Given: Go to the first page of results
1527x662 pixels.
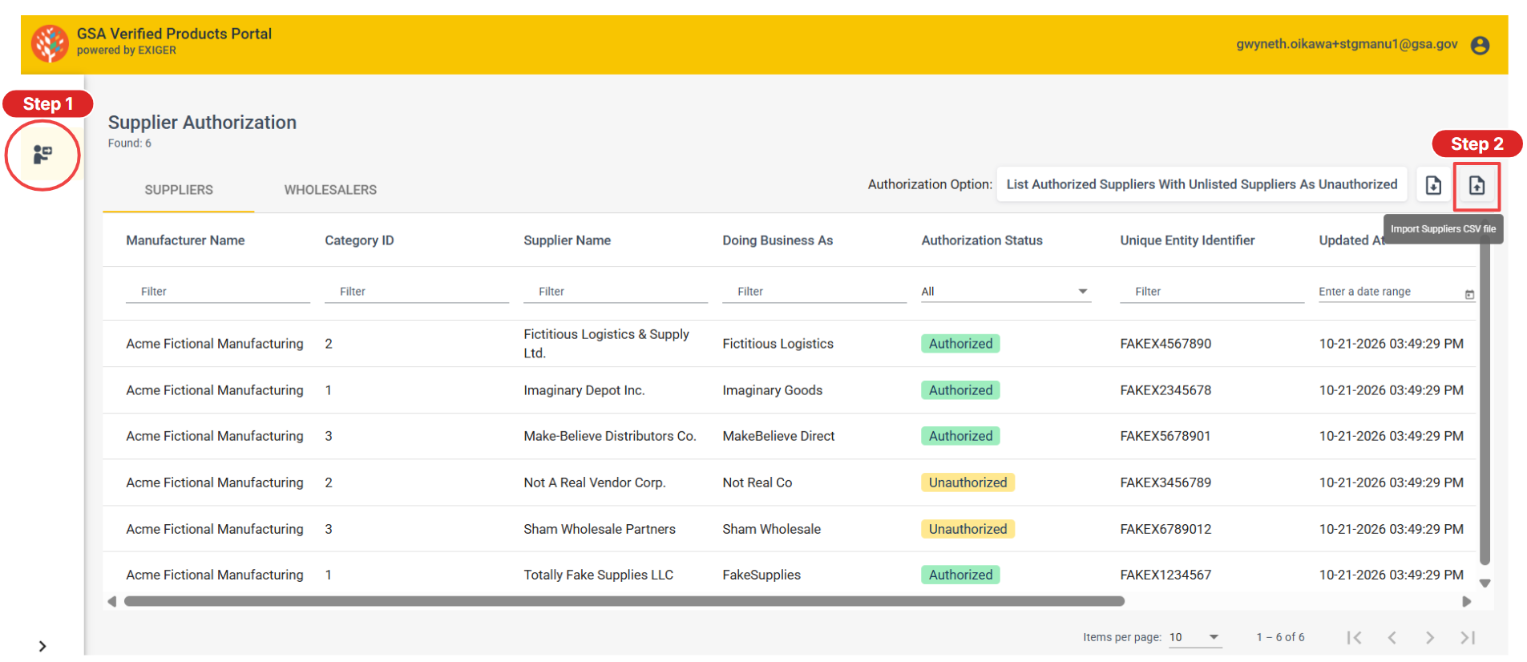Looking at the screenshot, I should 1354,637.
